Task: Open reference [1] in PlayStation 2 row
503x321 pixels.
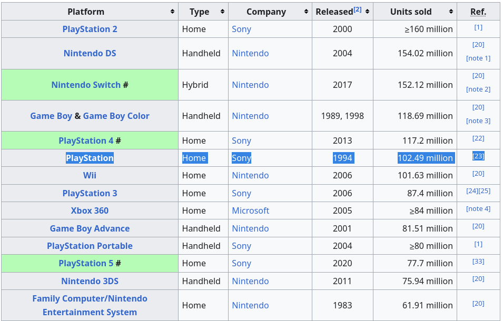Action: click(x=478, y=27)
